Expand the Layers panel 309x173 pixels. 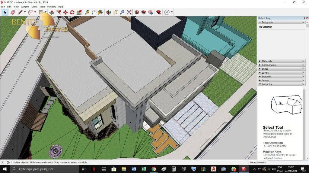(x=260, y=73)
